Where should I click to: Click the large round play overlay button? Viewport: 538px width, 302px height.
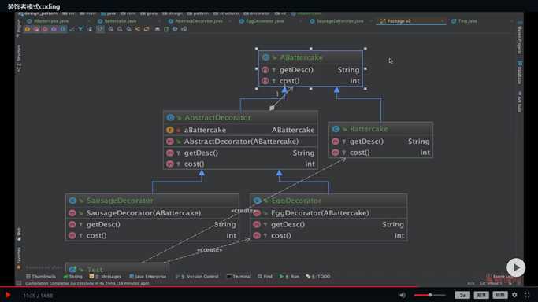[x=516, y=267]
